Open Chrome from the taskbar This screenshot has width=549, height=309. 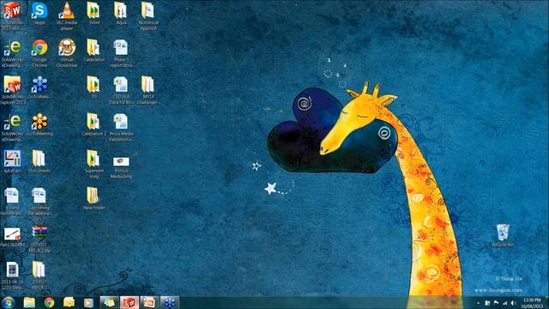(x=49, y=302)
